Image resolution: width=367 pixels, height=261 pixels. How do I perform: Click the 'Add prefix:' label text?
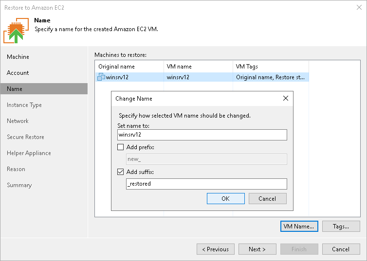tap(141, 147)
